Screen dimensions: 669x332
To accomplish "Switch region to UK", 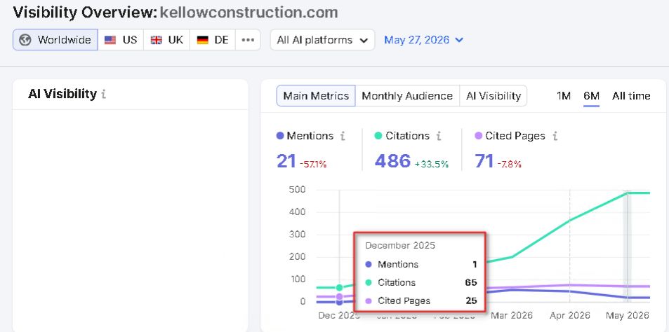I will tap(167, 40).
